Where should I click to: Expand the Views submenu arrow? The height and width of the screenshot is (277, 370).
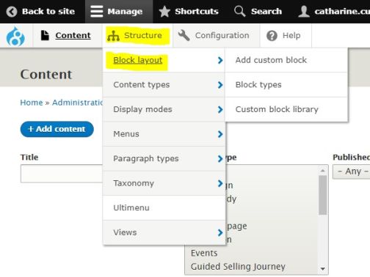click(x=220, y=232)
